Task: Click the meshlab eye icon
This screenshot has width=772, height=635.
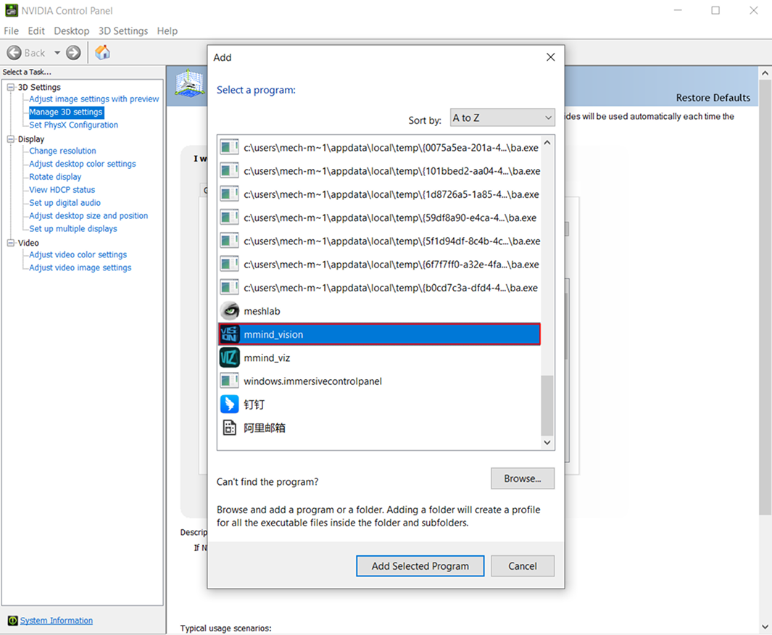Action: (x=229, y=311)
